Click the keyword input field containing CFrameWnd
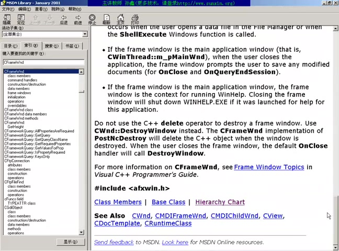 43,62
